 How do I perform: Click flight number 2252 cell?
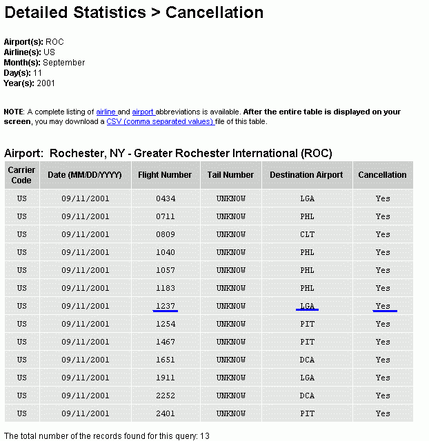click(166, 396)
